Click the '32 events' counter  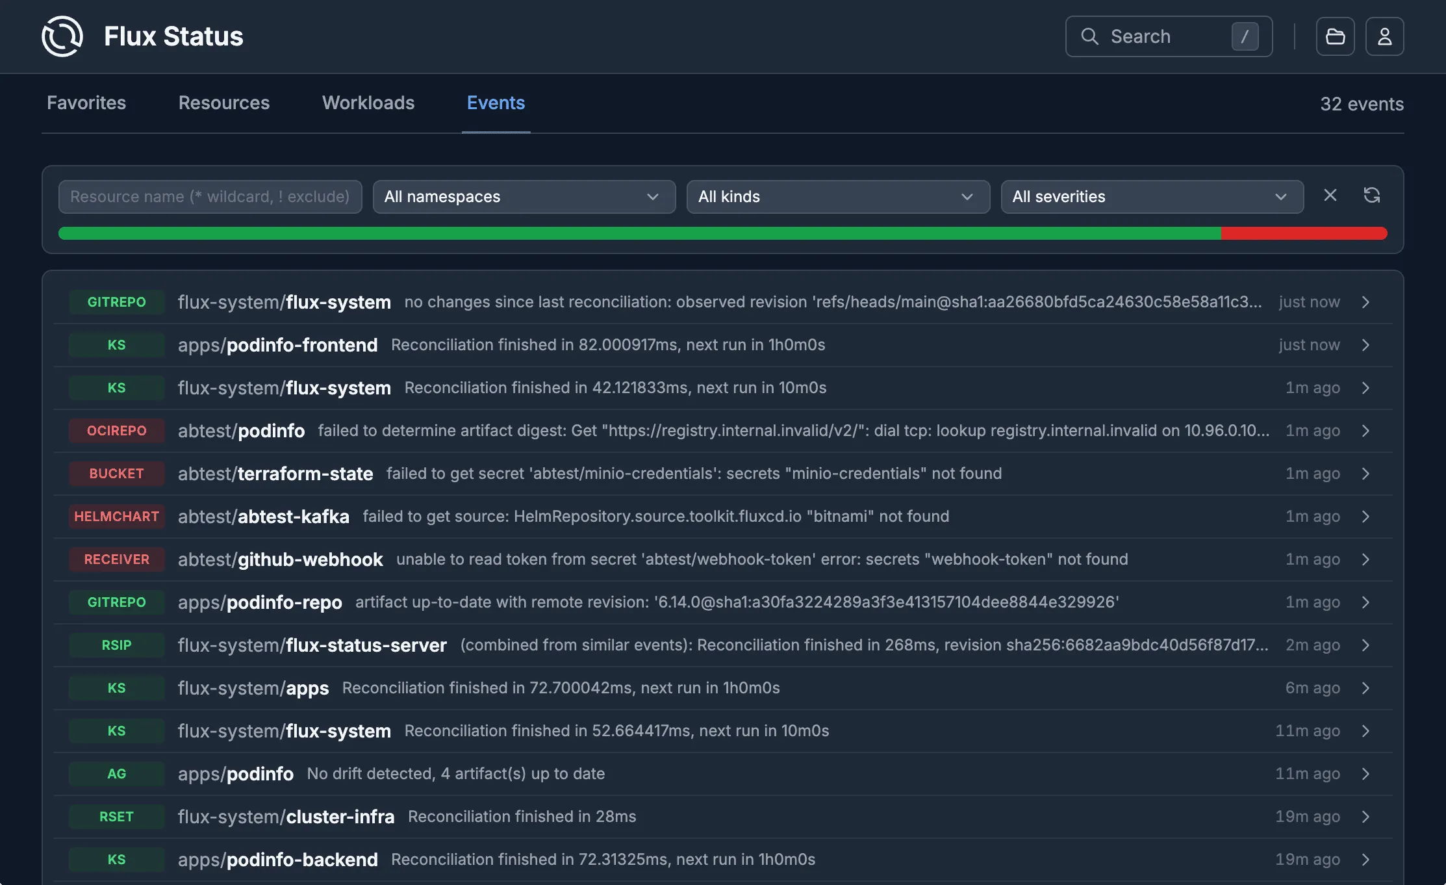pyautogui.click(x=1362, y=104)
